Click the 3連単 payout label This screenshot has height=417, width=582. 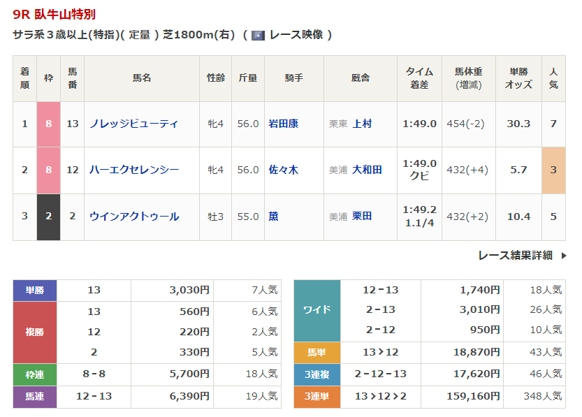pyautogui.click(x=317, y=397)
